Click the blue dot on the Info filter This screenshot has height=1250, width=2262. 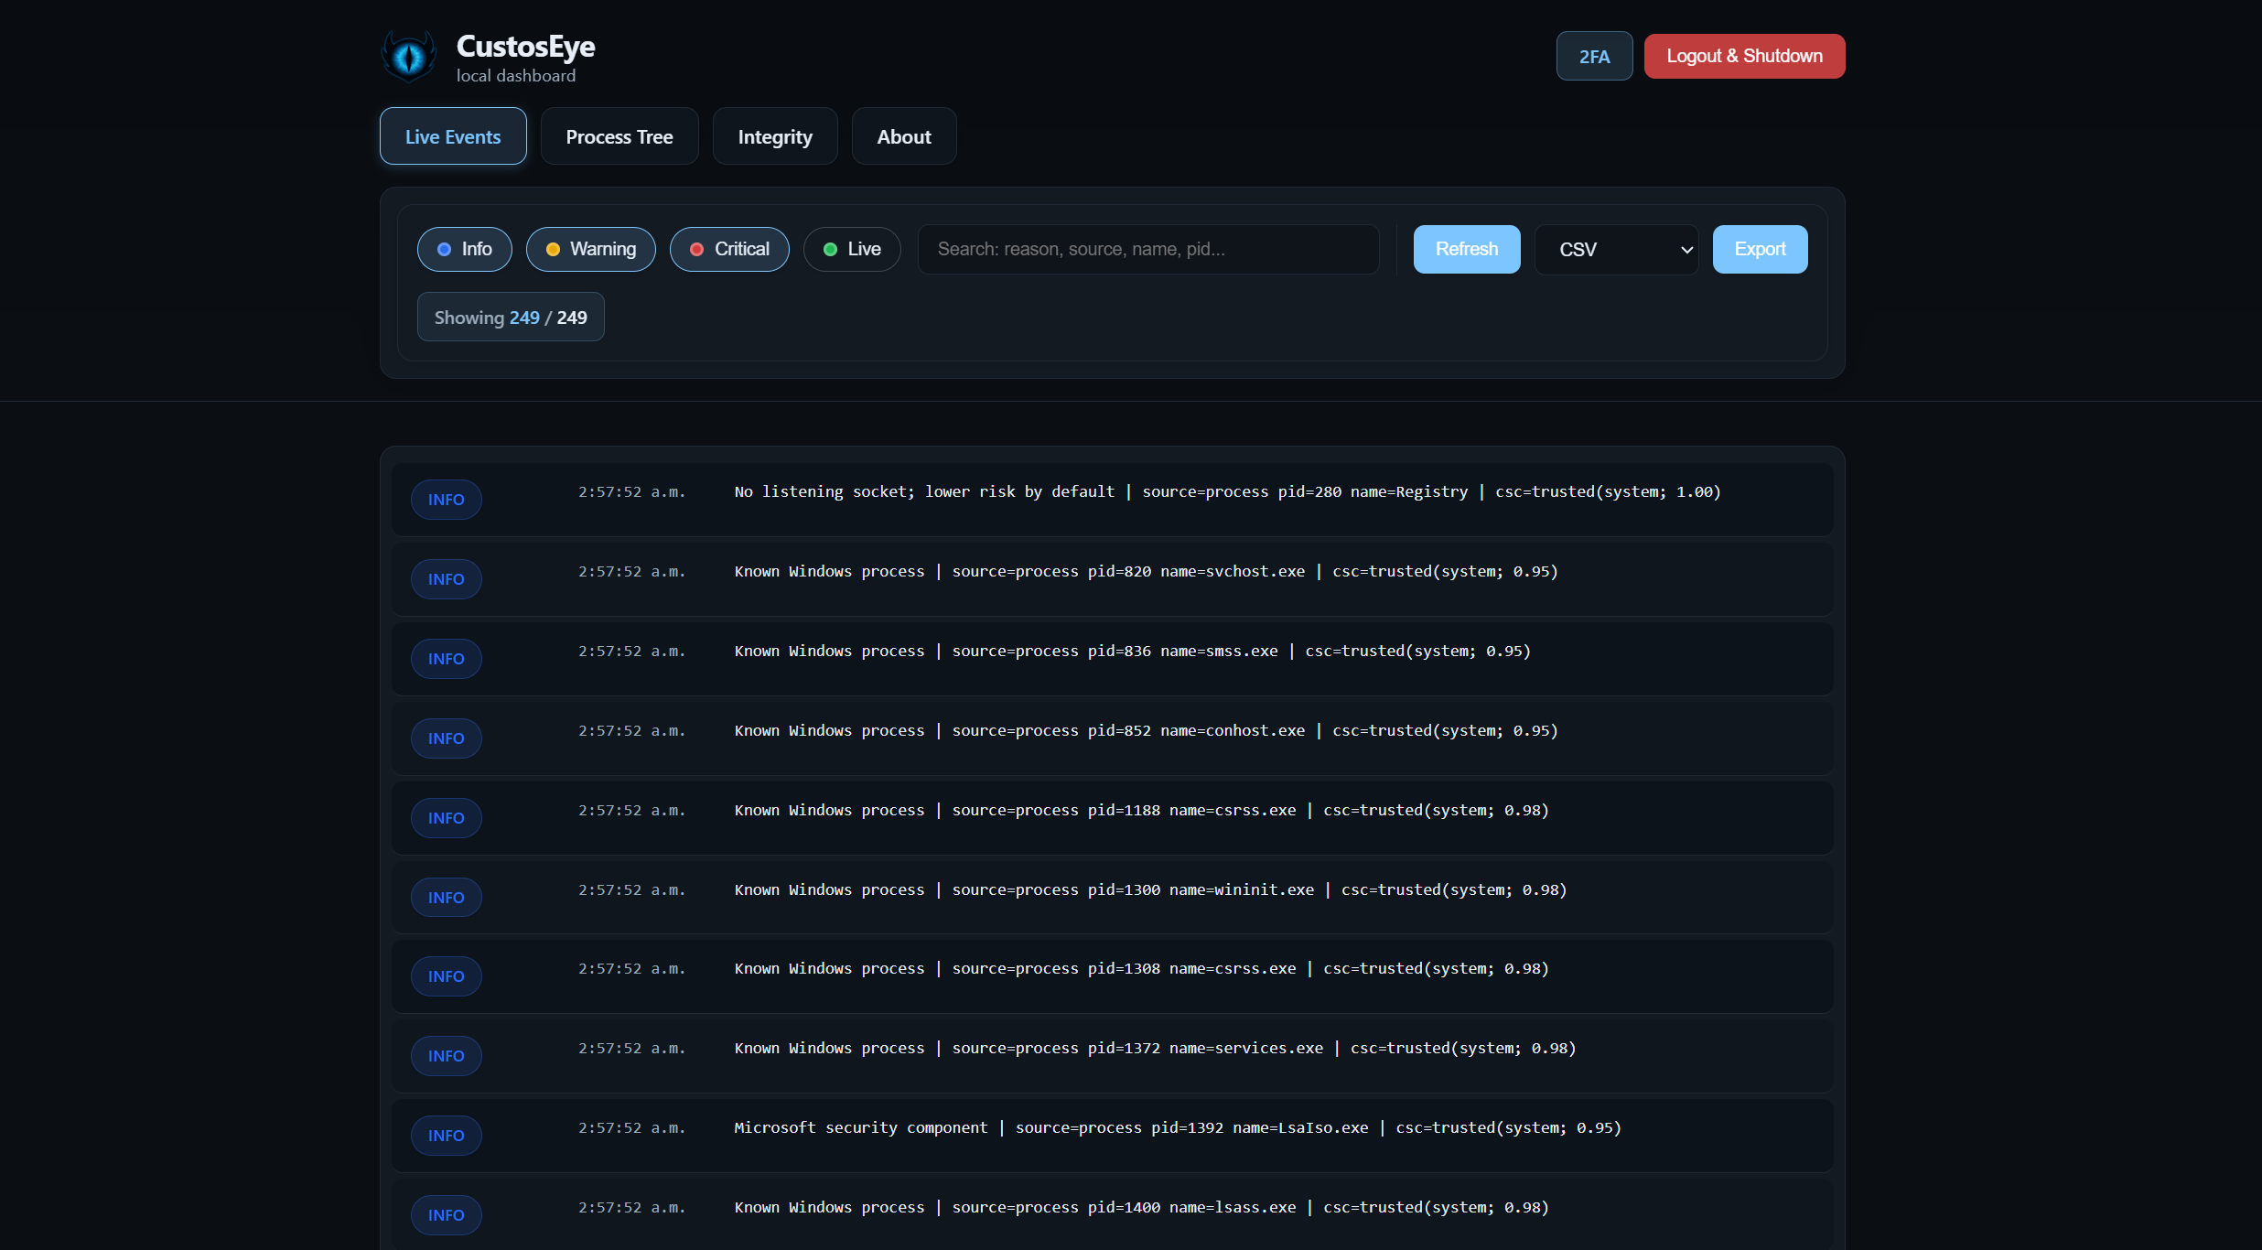pyautogui.click(x=444, y=249)
